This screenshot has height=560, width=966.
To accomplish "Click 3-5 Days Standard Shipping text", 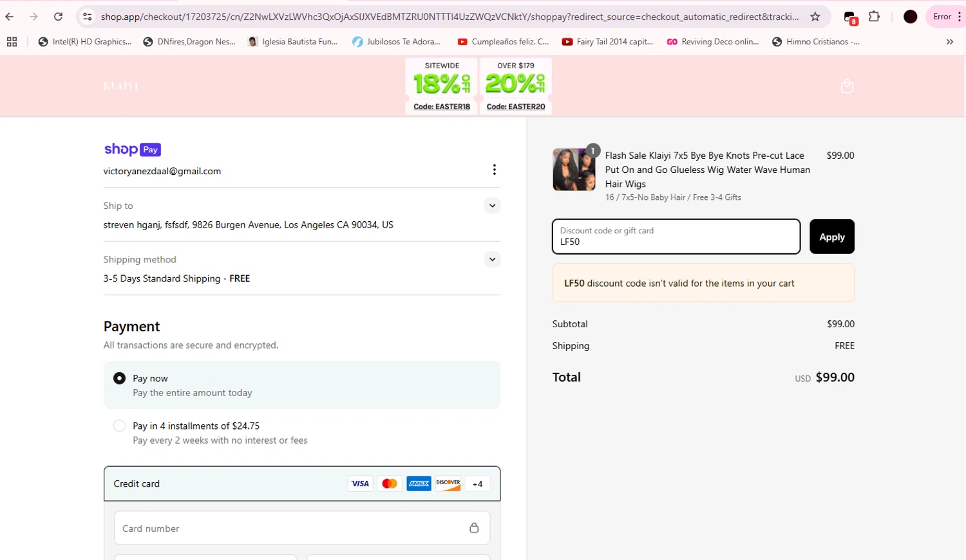I will 162,278.
